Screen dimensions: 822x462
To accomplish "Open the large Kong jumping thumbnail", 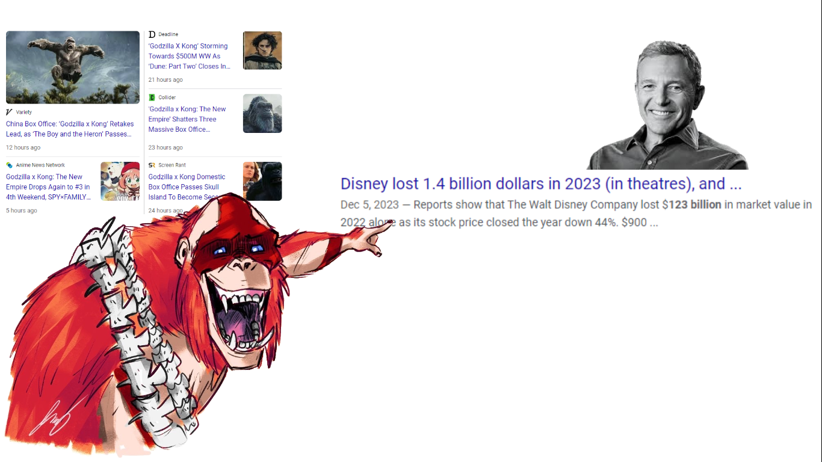I will click(x=73, y=67).
